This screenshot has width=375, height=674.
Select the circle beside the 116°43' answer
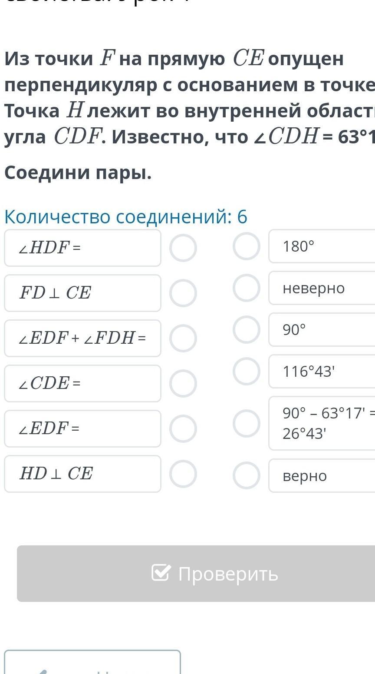point(246,371)
